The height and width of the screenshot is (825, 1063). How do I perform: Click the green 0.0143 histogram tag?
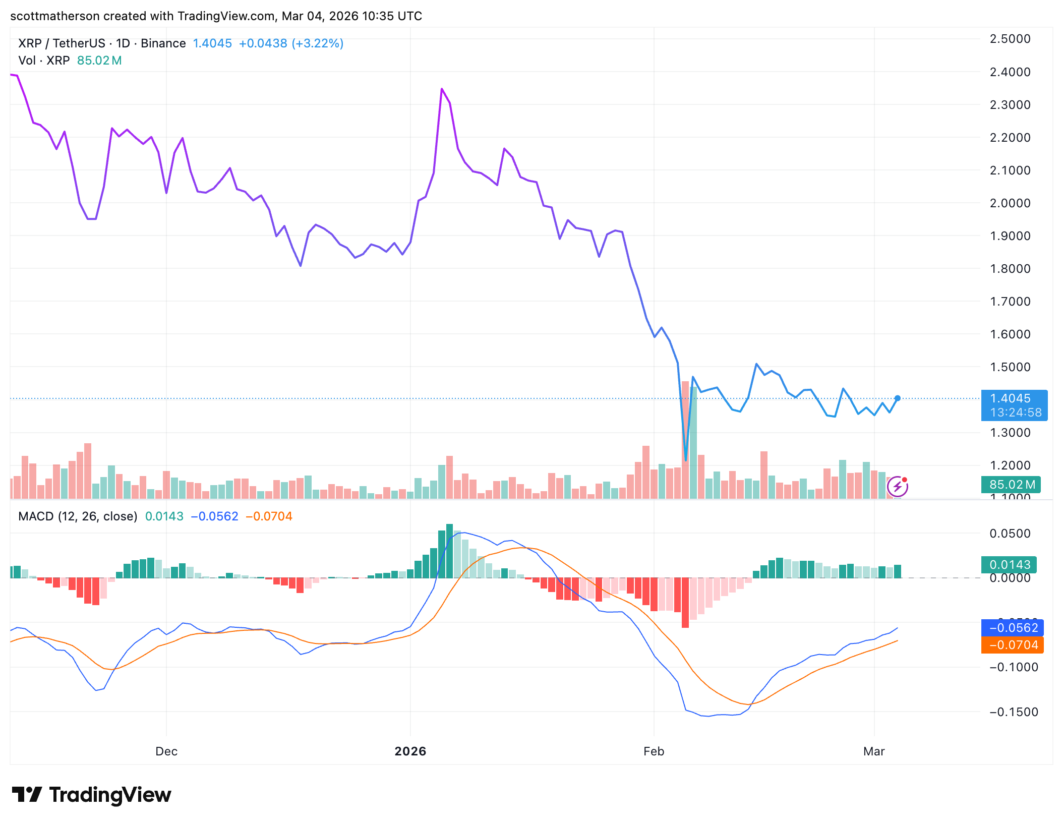[x=1009, y=565]
